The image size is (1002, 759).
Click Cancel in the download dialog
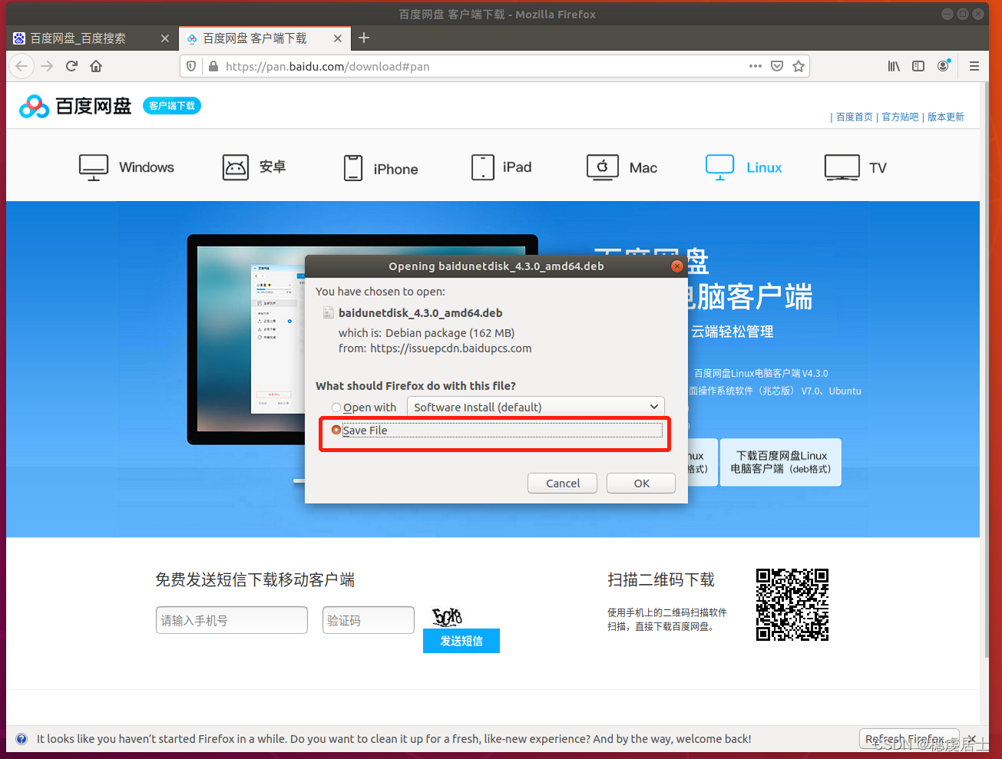(x=563, y=483)
